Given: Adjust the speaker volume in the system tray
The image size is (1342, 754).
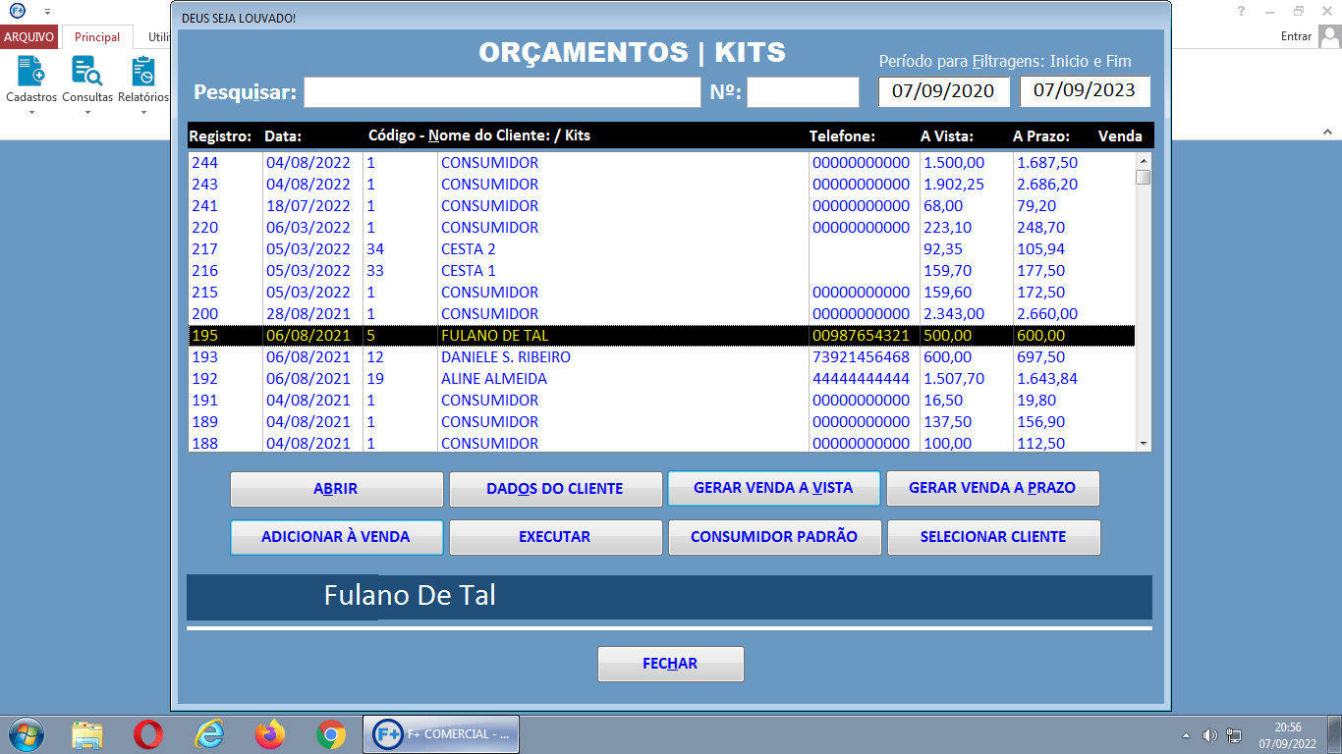Looking at the screenshot, I should (1211, 733).
